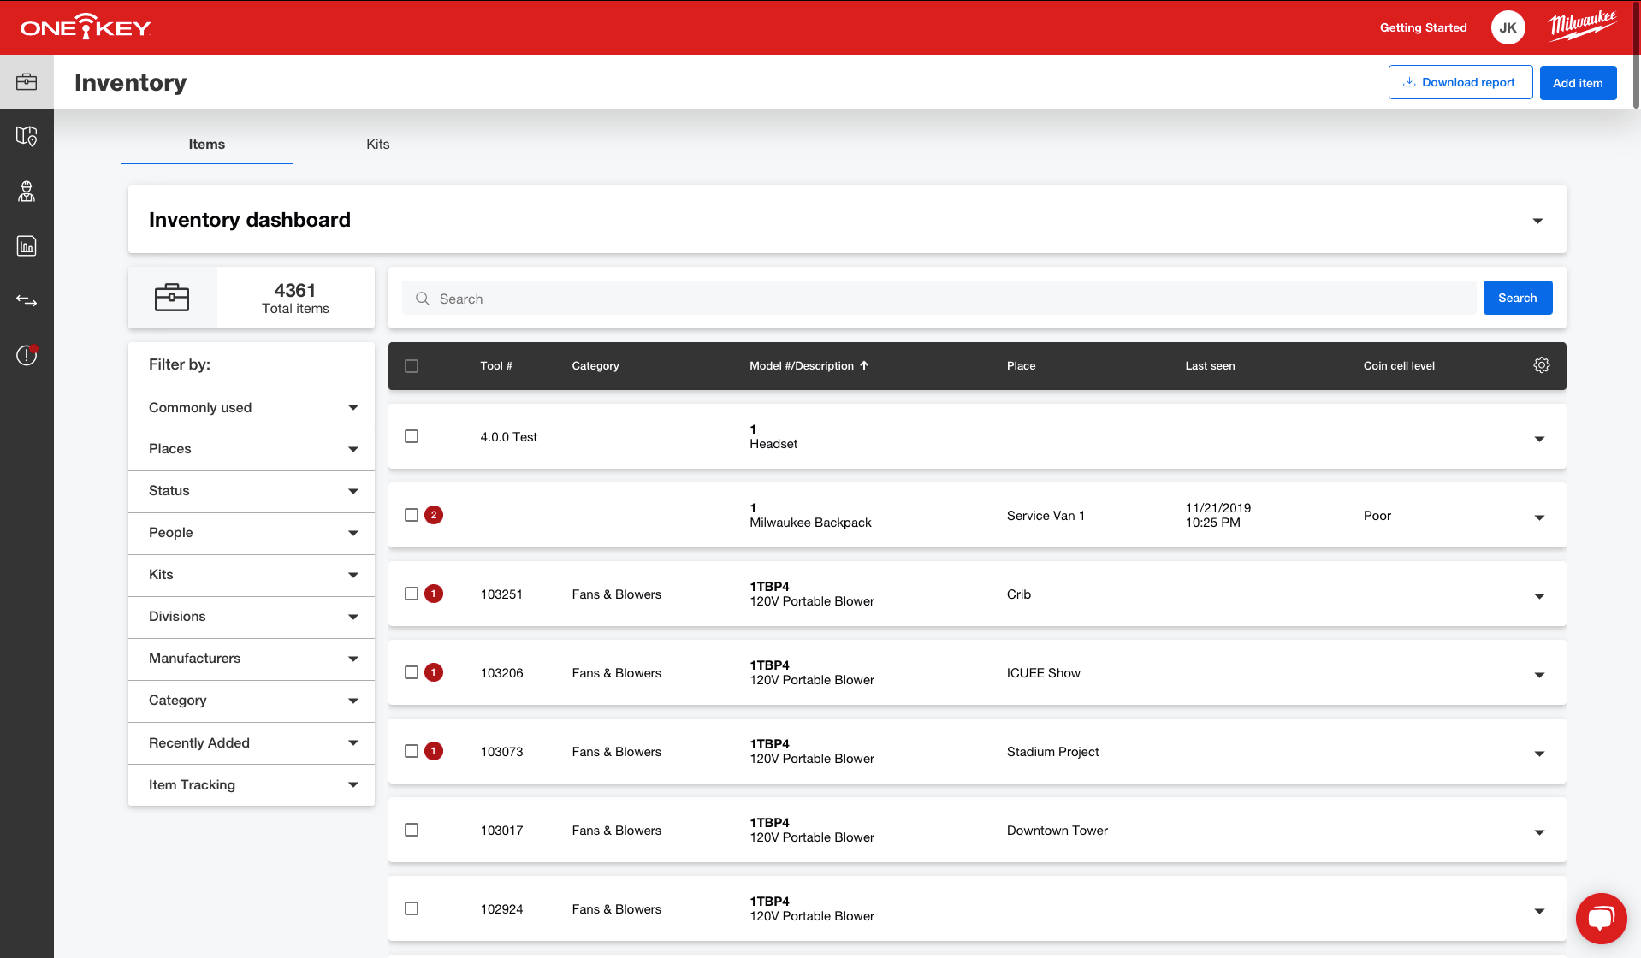The width and height of the screenshot is (1641, 958).
Task: Collapse the Inventory dashboard panel
Action: pyautogui.click(x=1537, y=221)
